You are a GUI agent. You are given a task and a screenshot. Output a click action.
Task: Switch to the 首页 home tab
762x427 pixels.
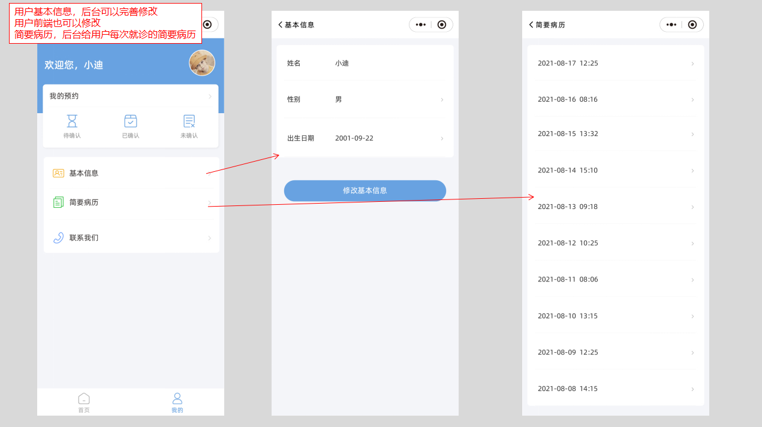(84, 402)
